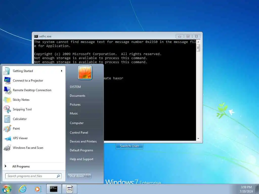Click the sethc.exe title bar icon
Screen dimensions: 259x194
tap(36, 36)
